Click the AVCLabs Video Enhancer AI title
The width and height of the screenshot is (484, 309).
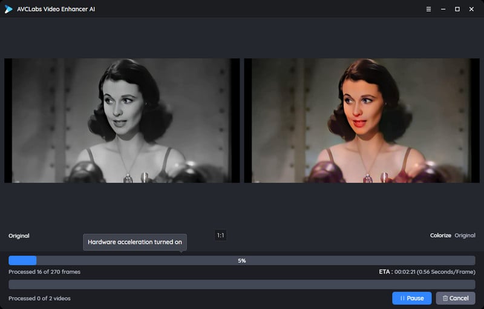[56, 9]
